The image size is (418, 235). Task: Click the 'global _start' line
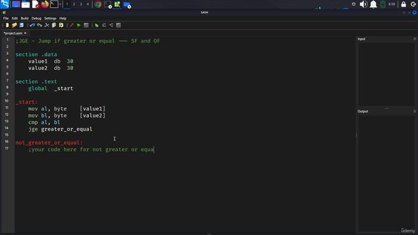click(x=51, y=89)
